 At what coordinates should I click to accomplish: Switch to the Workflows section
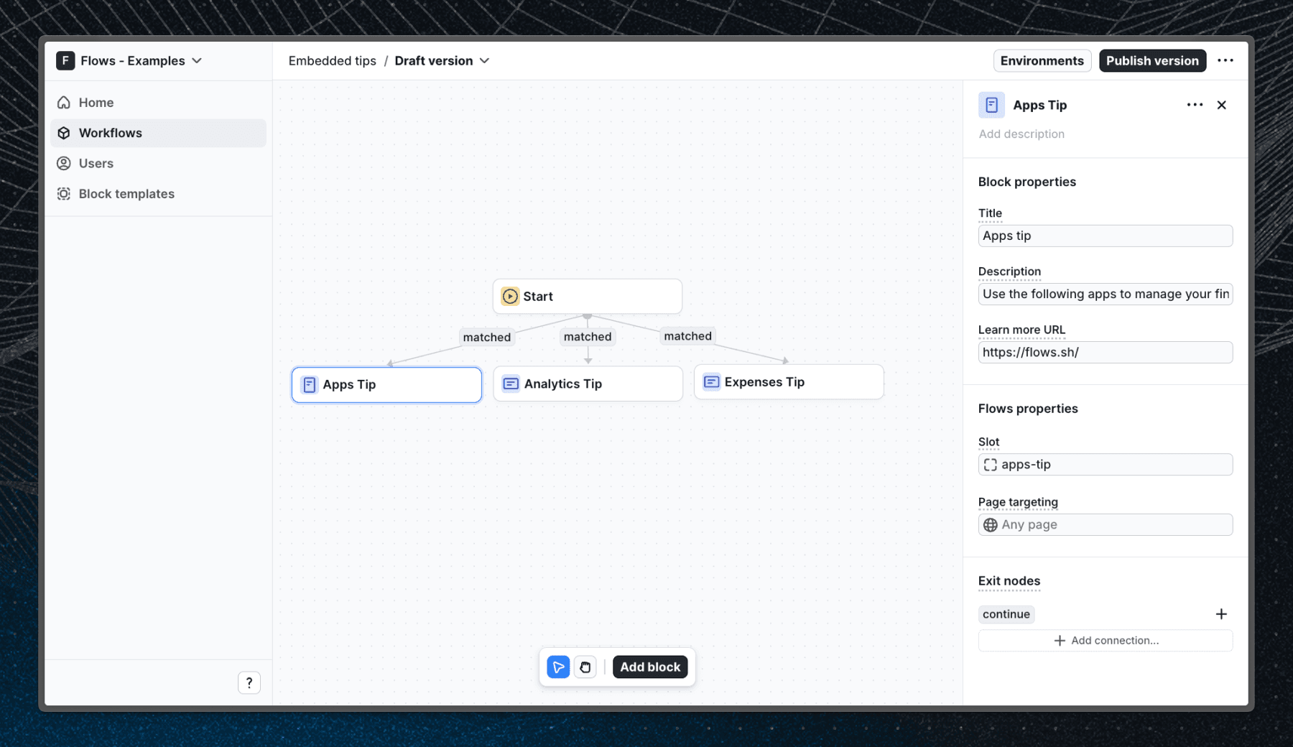(110, 132)
